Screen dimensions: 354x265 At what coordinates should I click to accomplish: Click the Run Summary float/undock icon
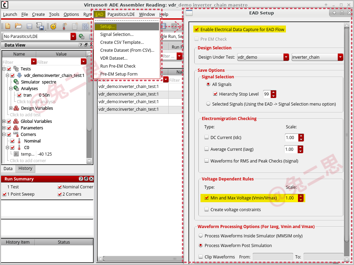pos(86,179)
